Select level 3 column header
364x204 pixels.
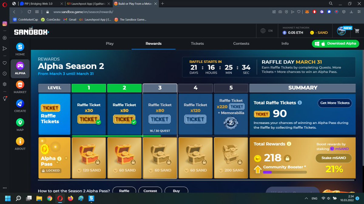tap(160, 88)
